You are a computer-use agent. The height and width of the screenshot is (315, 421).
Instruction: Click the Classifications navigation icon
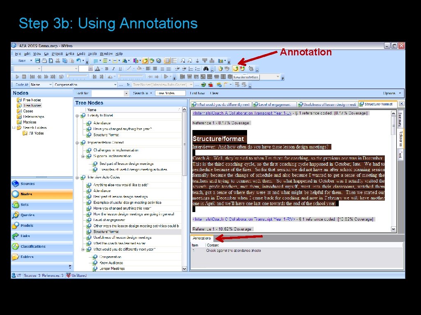tap(16, 246)
